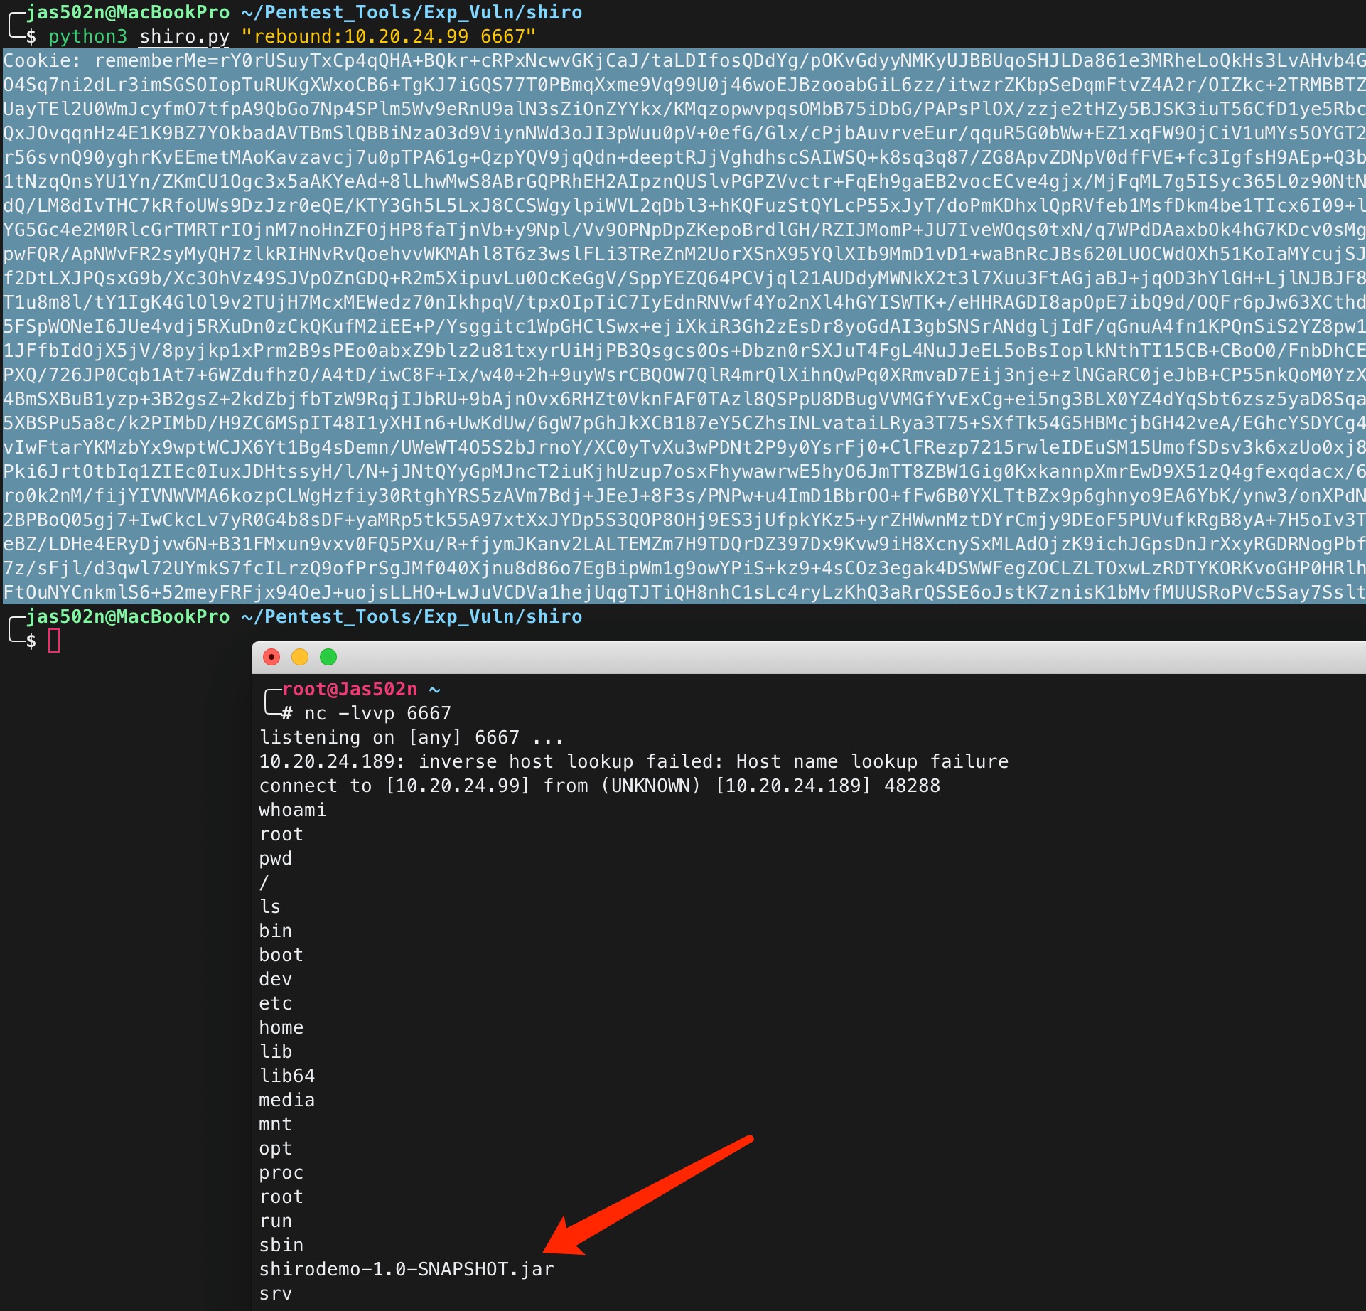
Task: Click the pink cursor block at the prompt
Action: [54, 641]
